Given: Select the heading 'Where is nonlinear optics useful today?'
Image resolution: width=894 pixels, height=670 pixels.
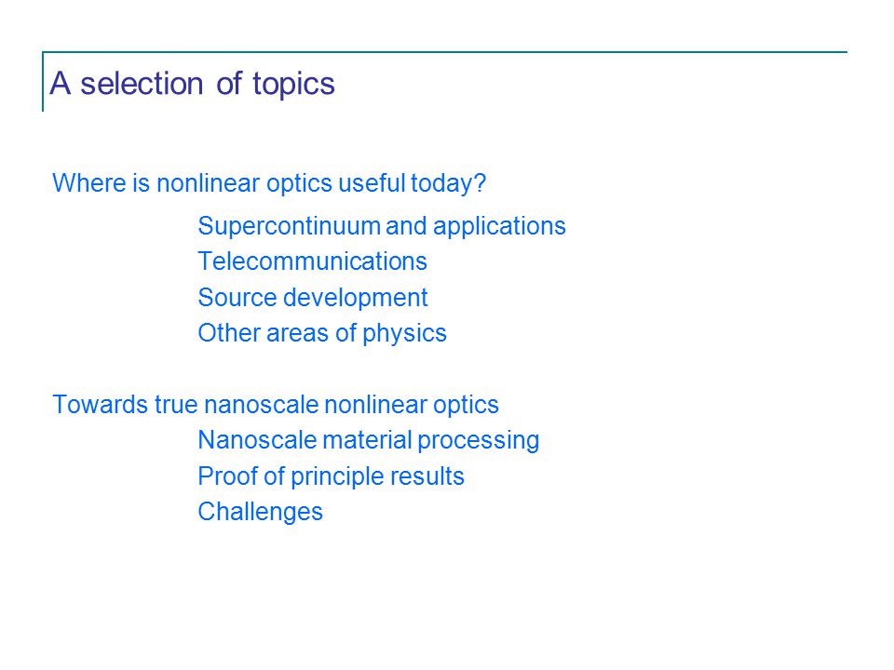Looking at the screenshot, I should [269, 184].
